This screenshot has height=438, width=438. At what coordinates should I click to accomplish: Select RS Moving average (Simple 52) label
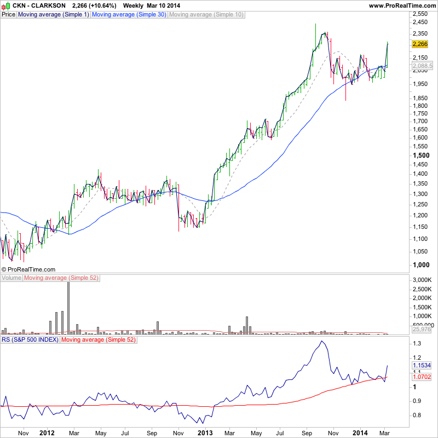coord(99,340)
